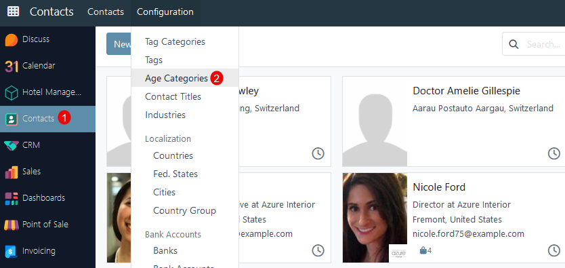Open the apps grid menu icon

coord(14,12)
